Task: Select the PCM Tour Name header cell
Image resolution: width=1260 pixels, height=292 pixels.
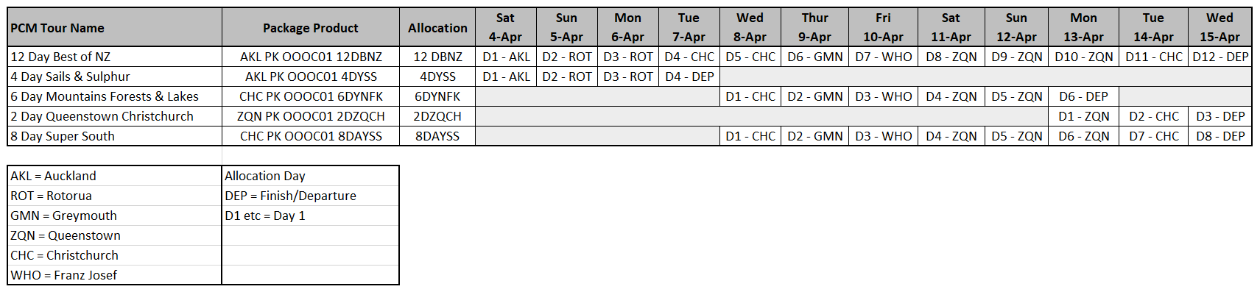Action: [114, 28]
